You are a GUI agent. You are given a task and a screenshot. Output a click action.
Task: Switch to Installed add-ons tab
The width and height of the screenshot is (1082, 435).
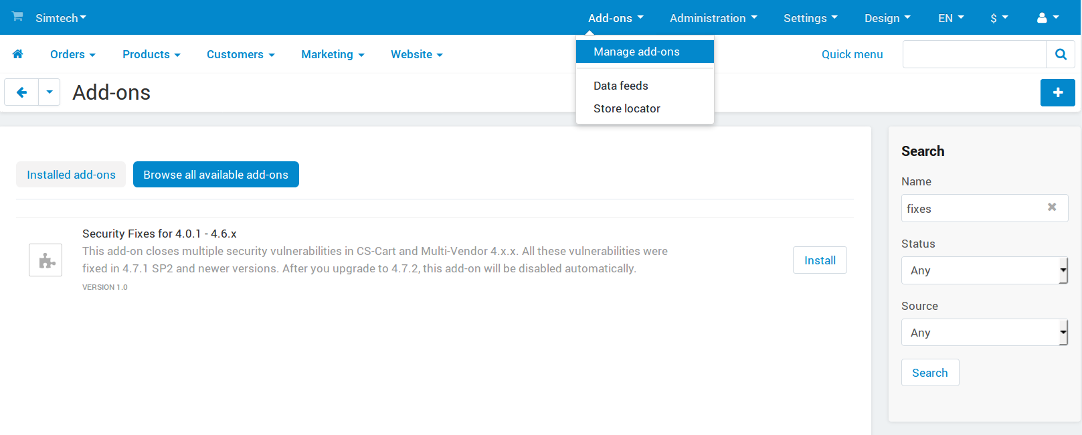pyautogui.click(x=71, y=175)
